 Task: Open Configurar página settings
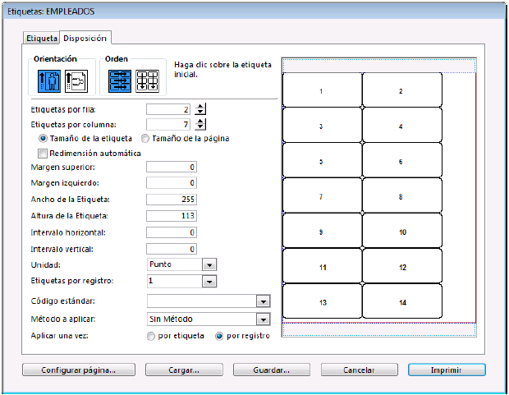[x=80, y=370]
